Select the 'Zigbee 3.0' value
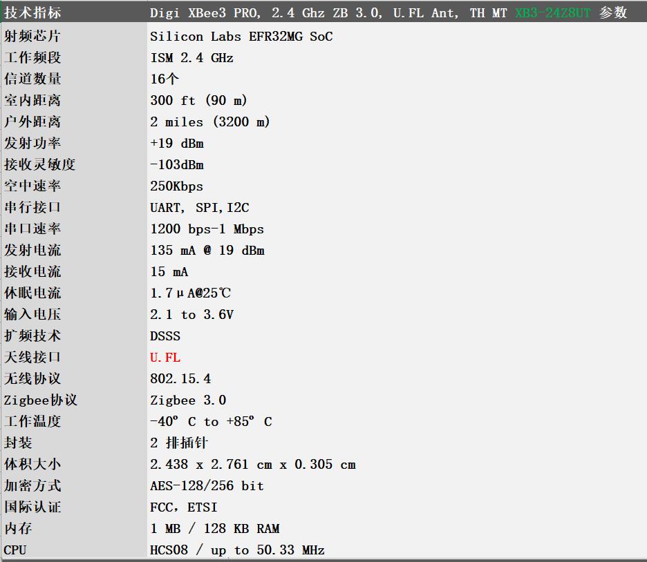This screenshot has height=562, width=647. (188, 400)
